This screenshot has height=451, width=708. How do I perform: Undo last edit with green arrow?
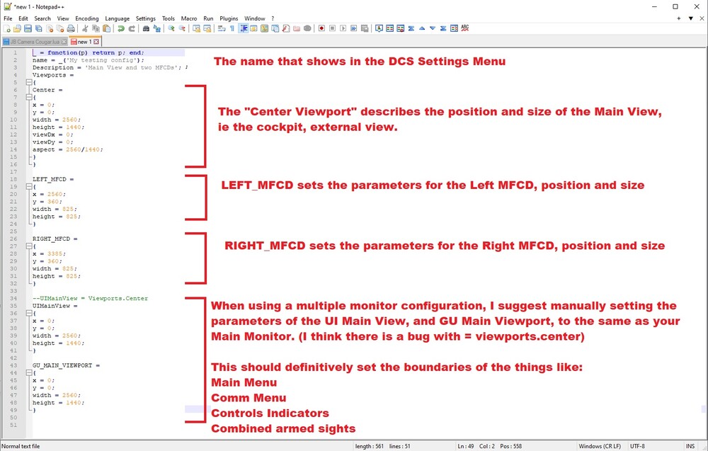point(121,28)
